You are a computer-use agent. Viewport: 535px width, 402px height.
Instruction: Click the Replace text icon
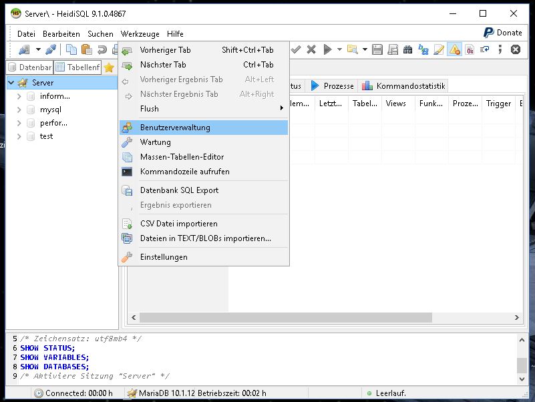423,50
